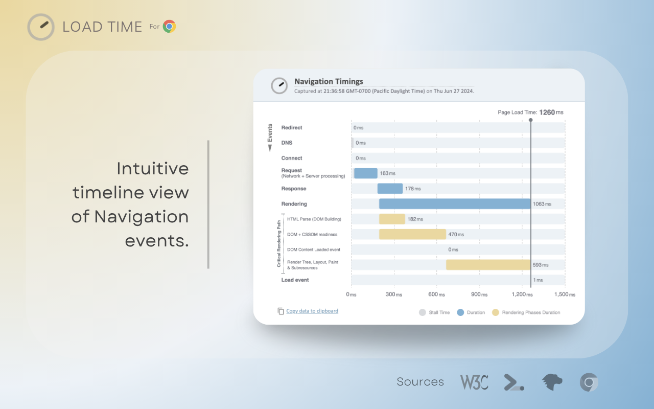Click the '900 ms' axis label

click(x=479, y=294)
